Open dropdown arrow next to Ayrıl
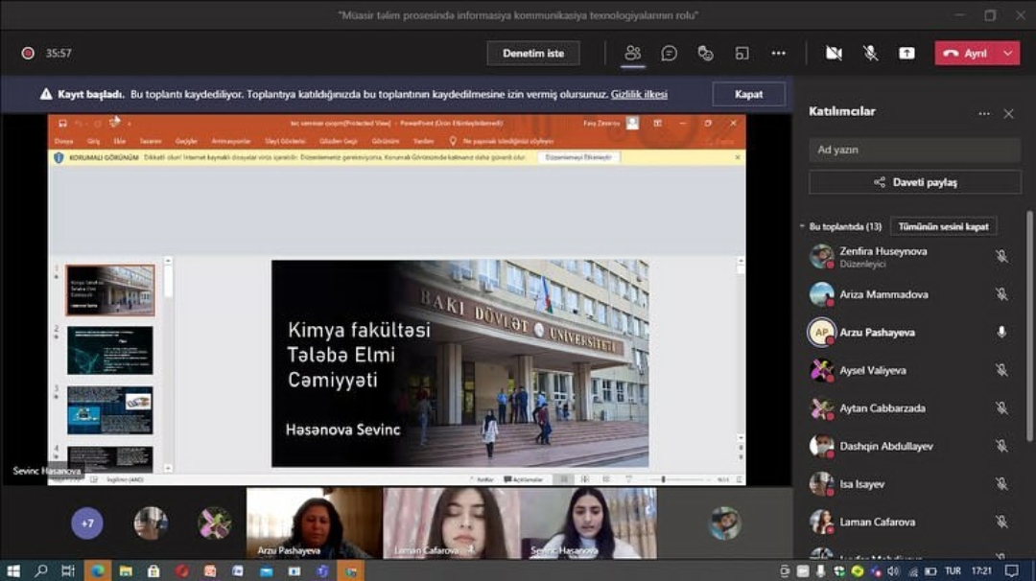Image resolution: width=1036 pixels, height=581 pixels. [1007, 54]
